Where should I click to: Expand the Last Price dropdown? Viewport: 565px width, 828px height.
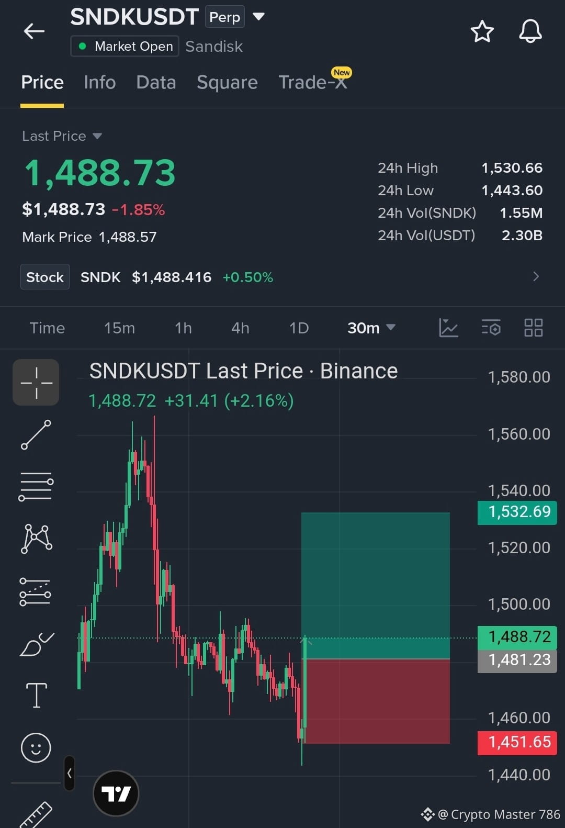62,136
